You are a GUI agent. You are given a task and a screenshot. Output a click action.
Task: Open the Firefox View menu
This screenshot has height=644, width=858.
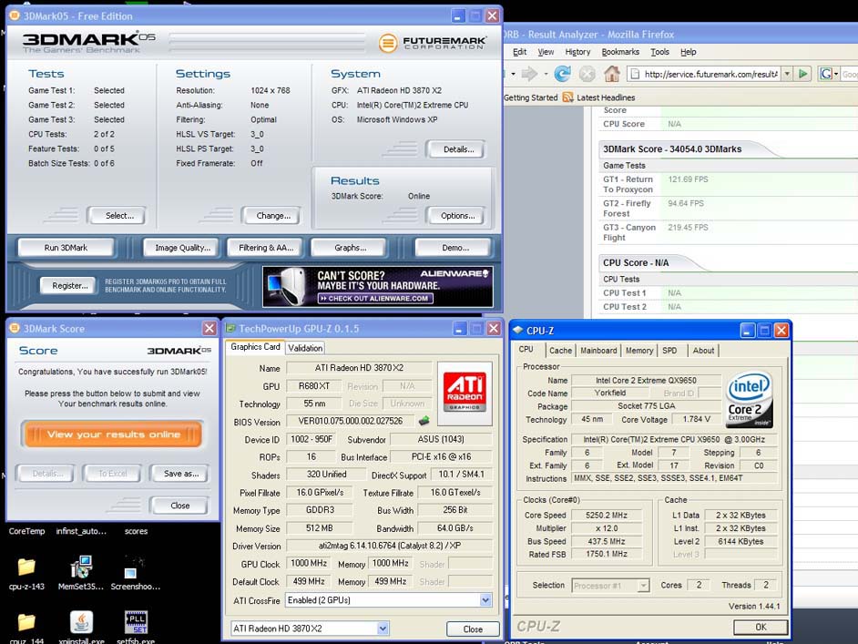[546, 52]
